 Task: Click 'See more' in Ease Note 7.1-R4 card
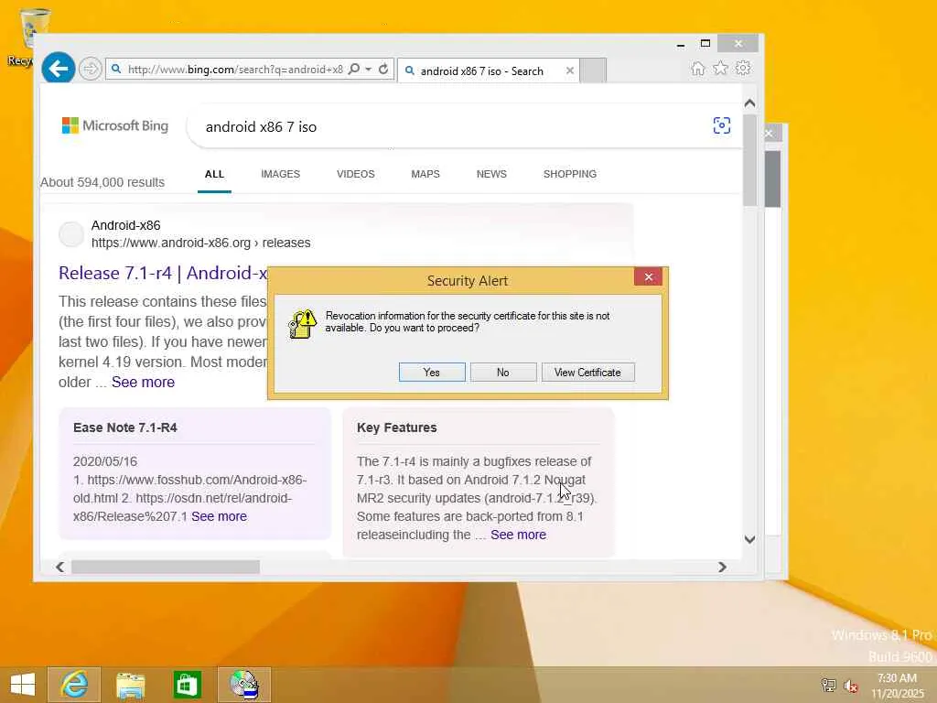click(x=219, y=516)
